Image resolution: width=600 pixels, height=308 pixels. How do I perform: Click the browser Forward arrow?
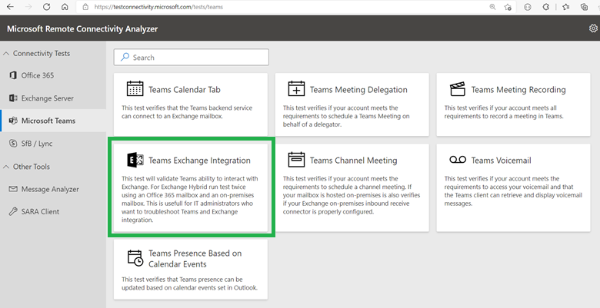tap(28, 7)
